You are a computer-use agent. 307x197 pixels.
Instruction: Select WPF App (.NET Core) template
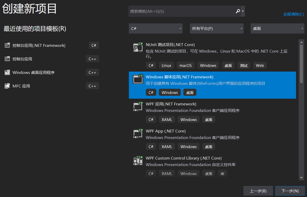(212, 139)
